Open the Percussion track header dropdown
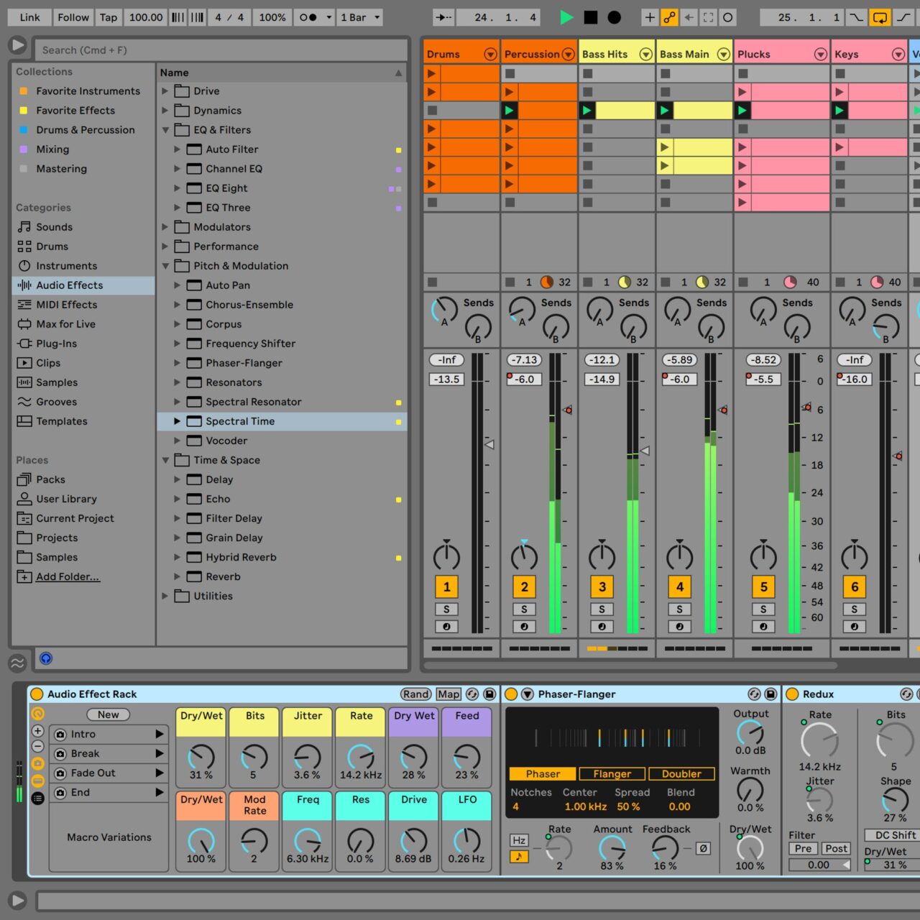 [x=568, y=54]
